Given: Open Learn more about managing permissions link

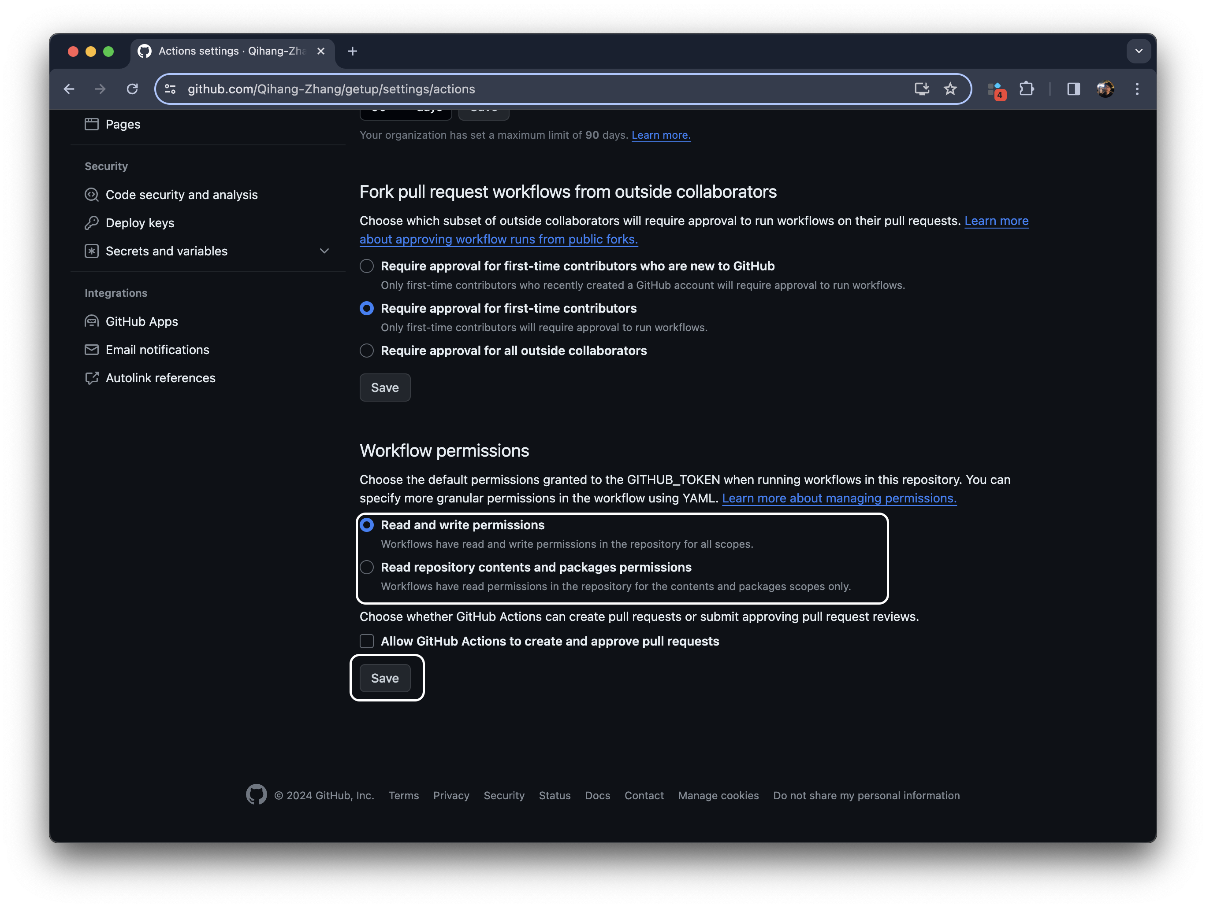Looking at the screenshot, I should point(838,498).
